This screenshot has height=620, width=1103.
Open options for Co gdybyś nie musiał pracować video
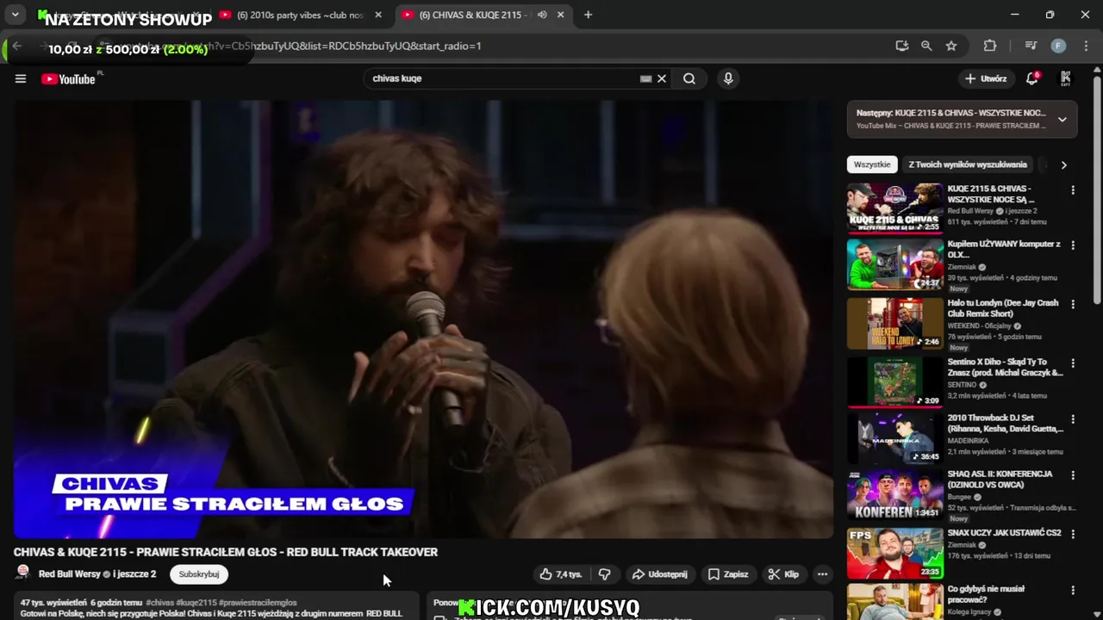pos(1073,591)
